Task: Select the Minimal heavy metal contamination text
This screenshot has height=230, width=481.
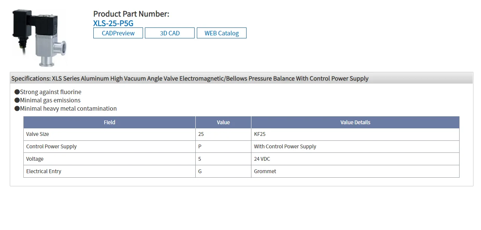Action: tap(68, 108)
